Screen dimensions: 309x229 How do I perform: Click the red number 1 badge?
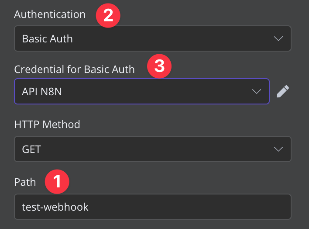(x=58, y=182)
